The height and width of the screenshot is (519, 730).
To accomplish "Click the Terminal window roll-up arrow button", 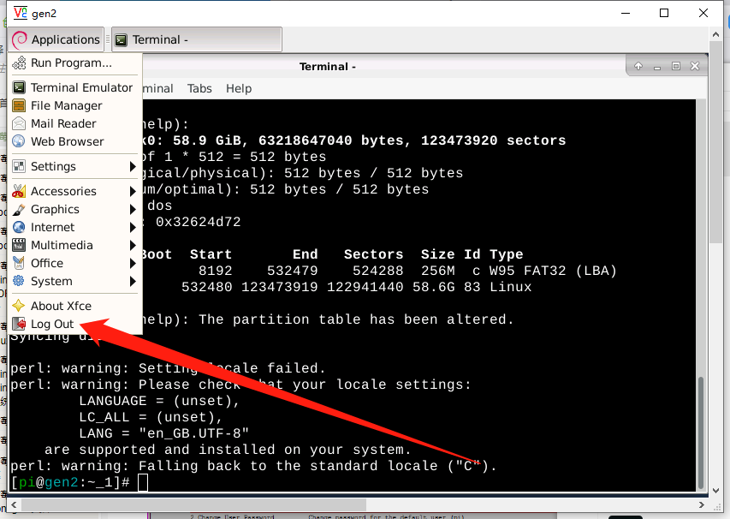I will pyautogui.click(x=638, y=66).
